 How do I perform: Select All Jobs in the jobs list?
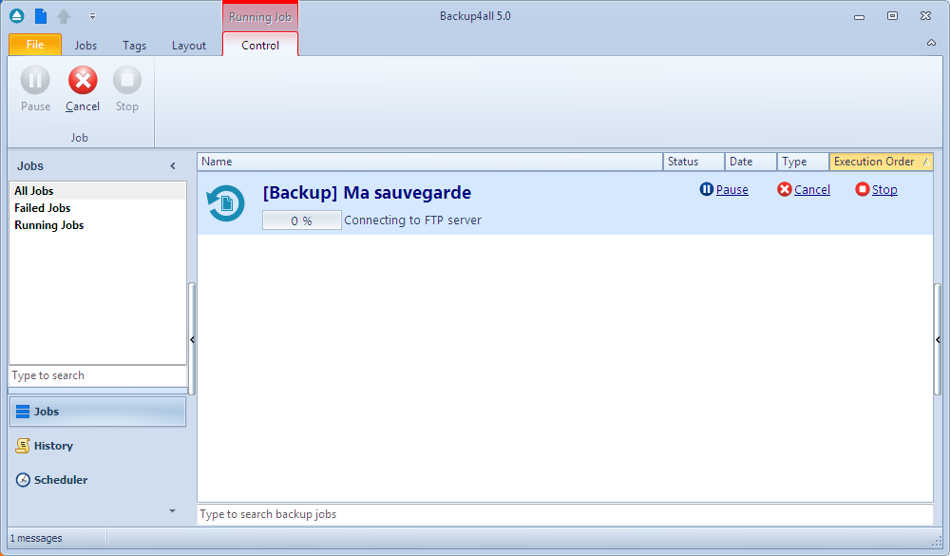(98, 191)
